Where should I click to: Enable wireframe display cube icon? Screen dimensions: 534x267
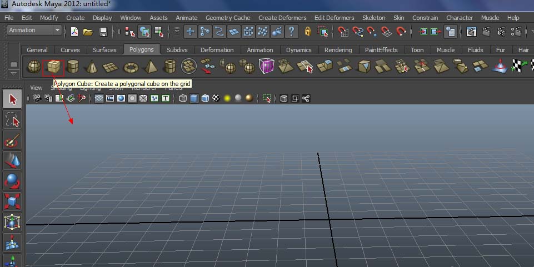pyautogui.click(x=183, y=98)
